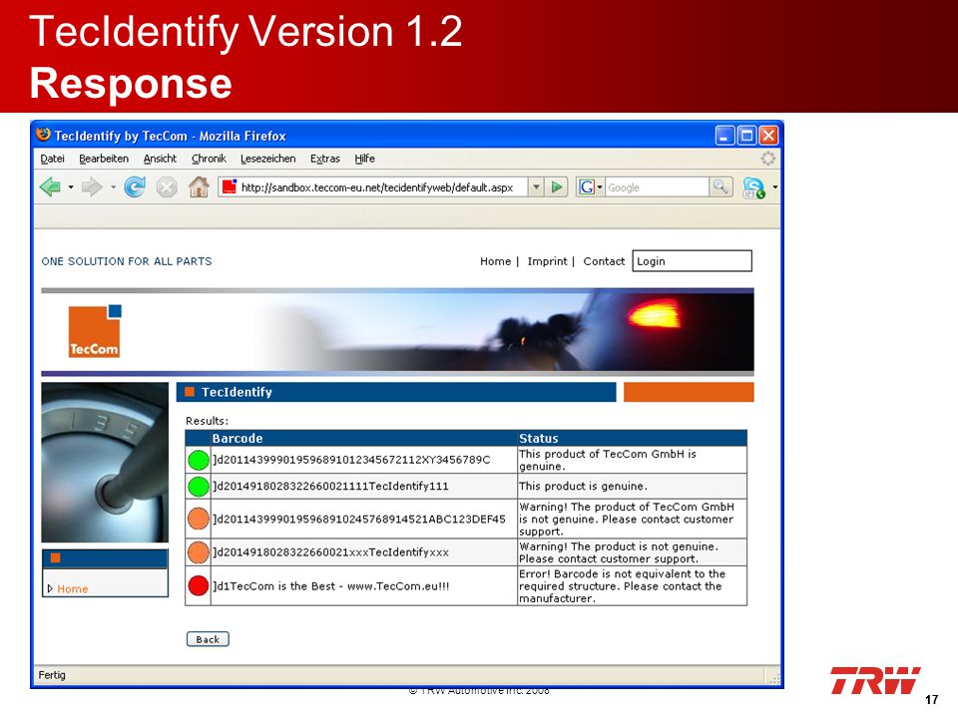Reload the page with the refresh icon
The width and height of the screenshot is (958, 718).
click(135, 186)
